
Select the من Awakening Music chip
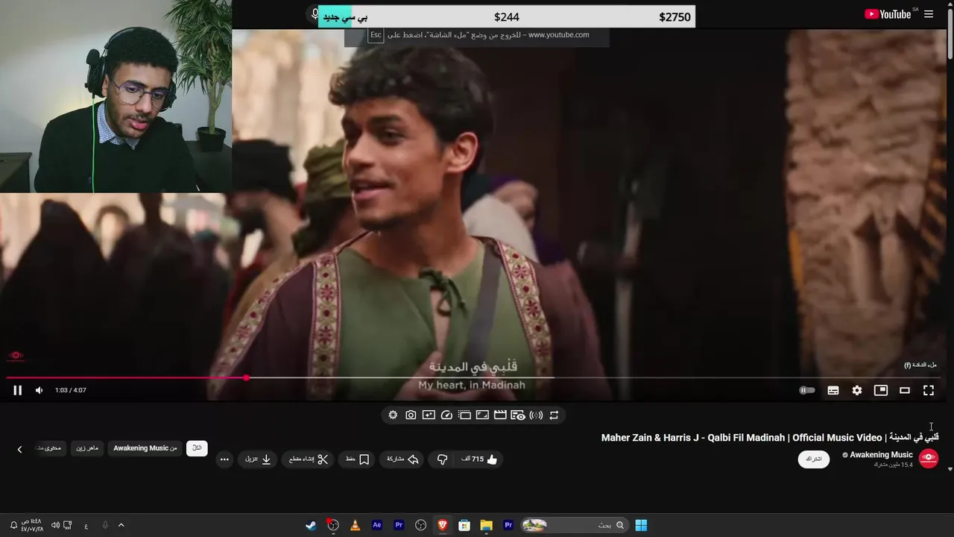[x=145, y=447]
